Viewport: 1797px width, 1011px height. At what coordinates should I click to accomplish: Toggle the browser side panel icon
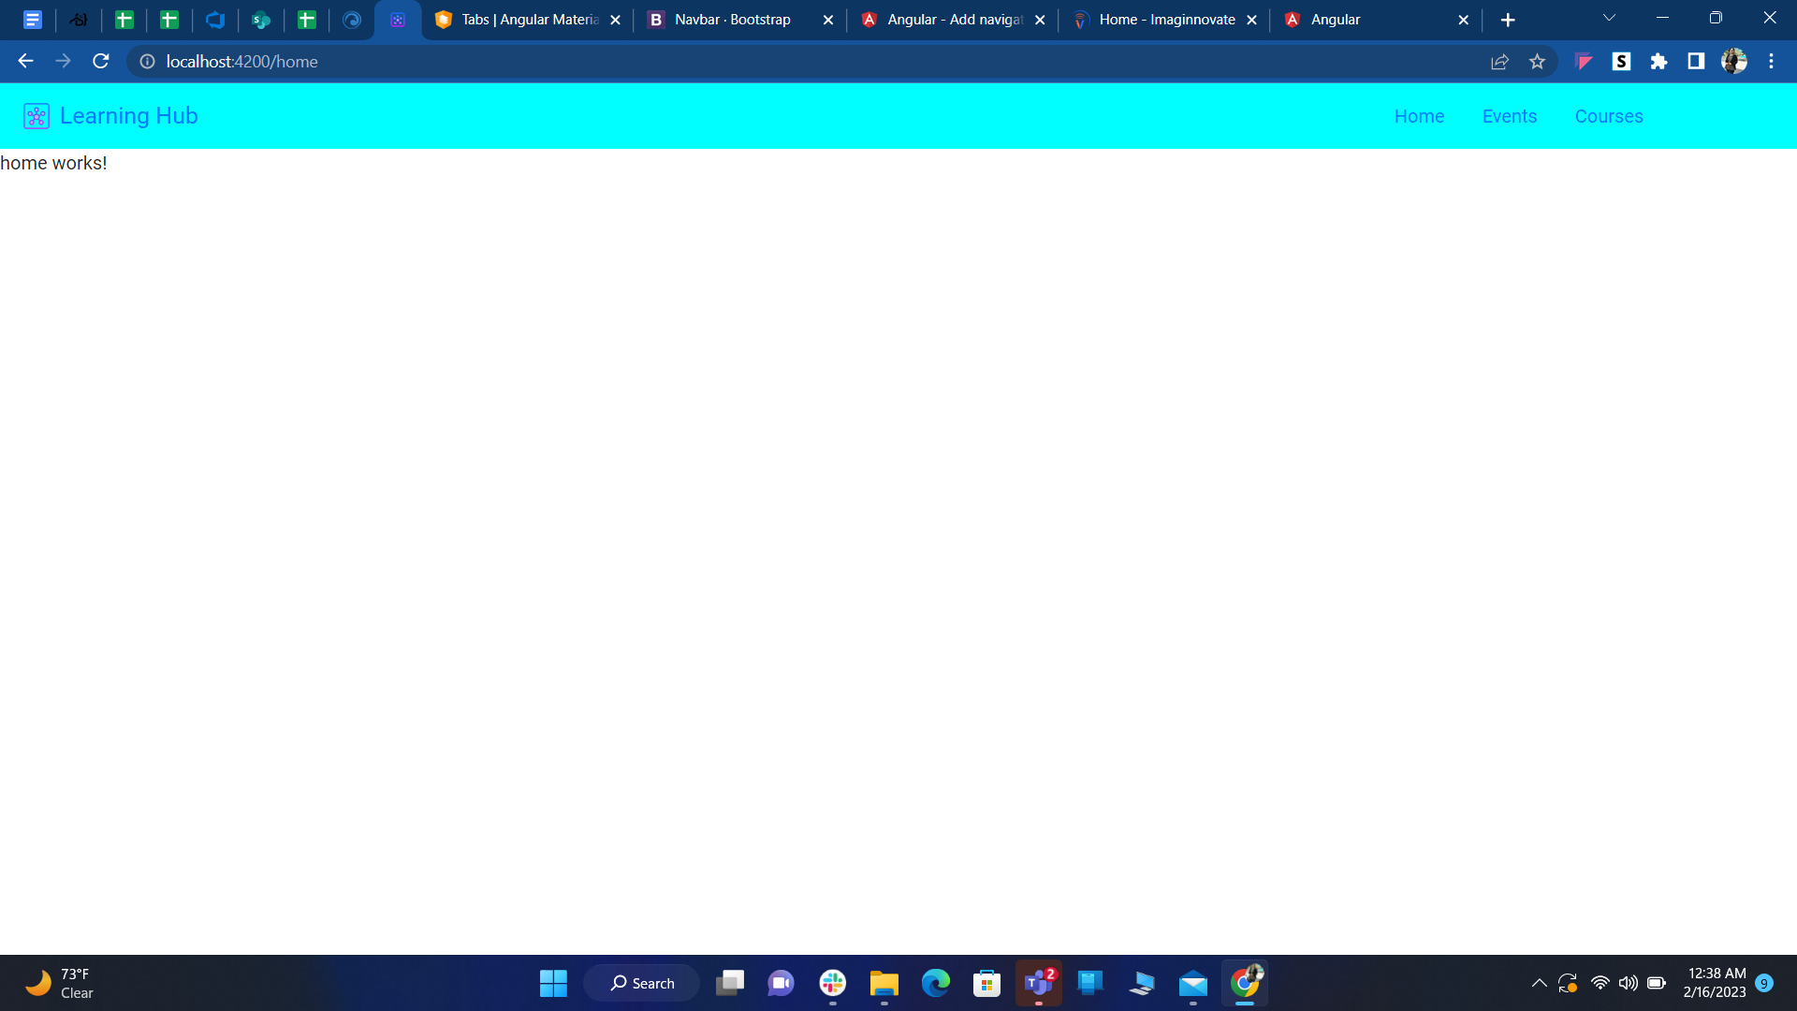(x=1696, y=62)
